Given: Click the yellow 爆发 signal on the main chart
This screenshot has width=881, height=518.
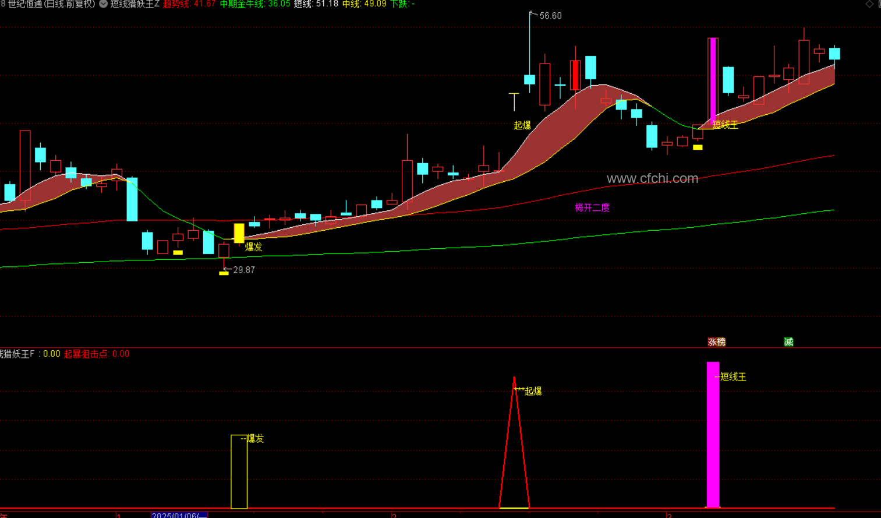Looking at the screenshot, I should (254, 247).
